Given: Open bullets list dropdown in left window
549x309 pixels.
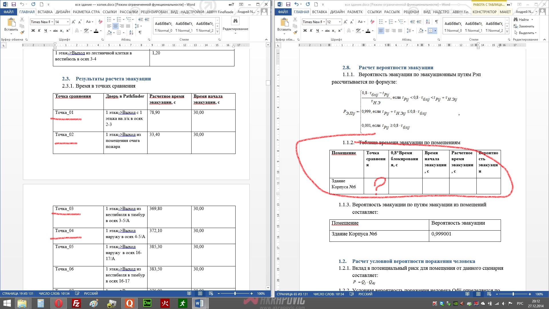Looking at the screenshot, I should pyautogui.click(x=114, y=19).
